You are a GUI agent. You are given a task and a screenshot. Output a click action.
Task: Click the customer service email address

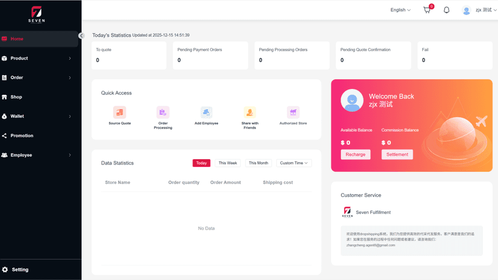[370, 245]
